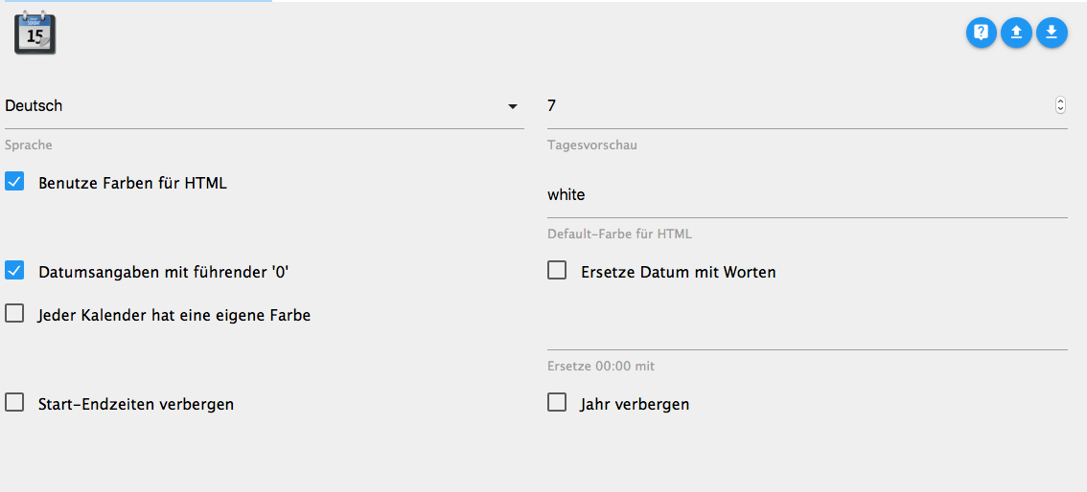The width and height of the screenshot is (1087, 492).
Task: Click the 'white' default color text field
Action: click(805, 195)
